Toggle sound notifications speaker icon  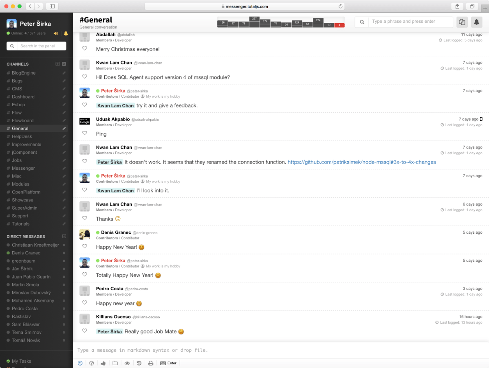pos(56,33)
